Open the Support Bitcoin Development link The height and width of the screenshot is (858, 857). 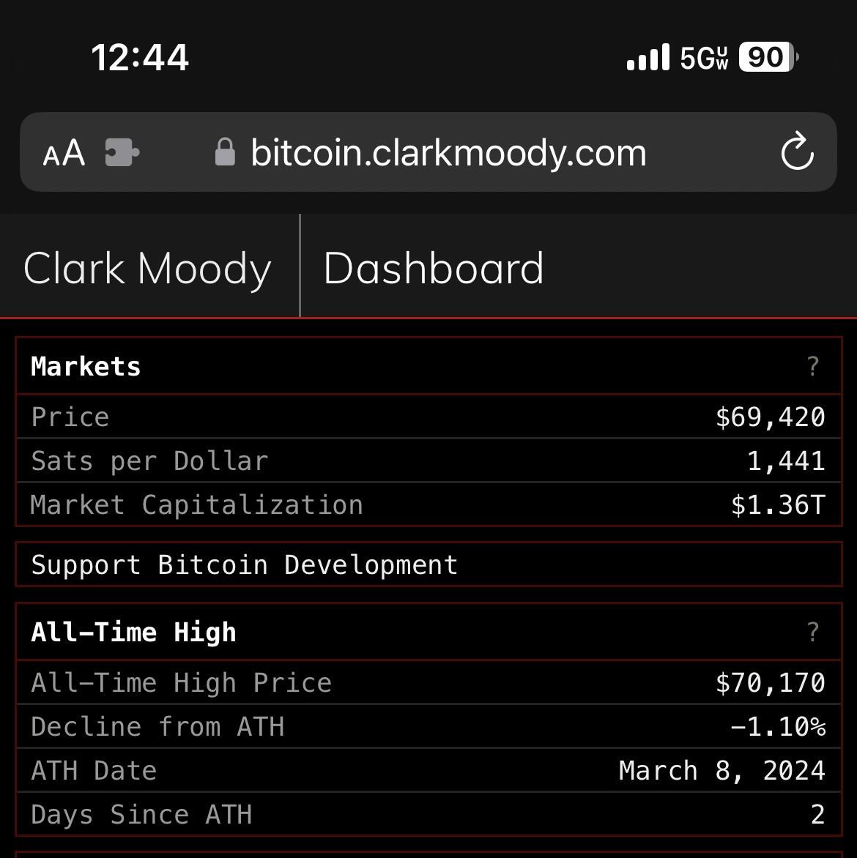pos(428,564)
